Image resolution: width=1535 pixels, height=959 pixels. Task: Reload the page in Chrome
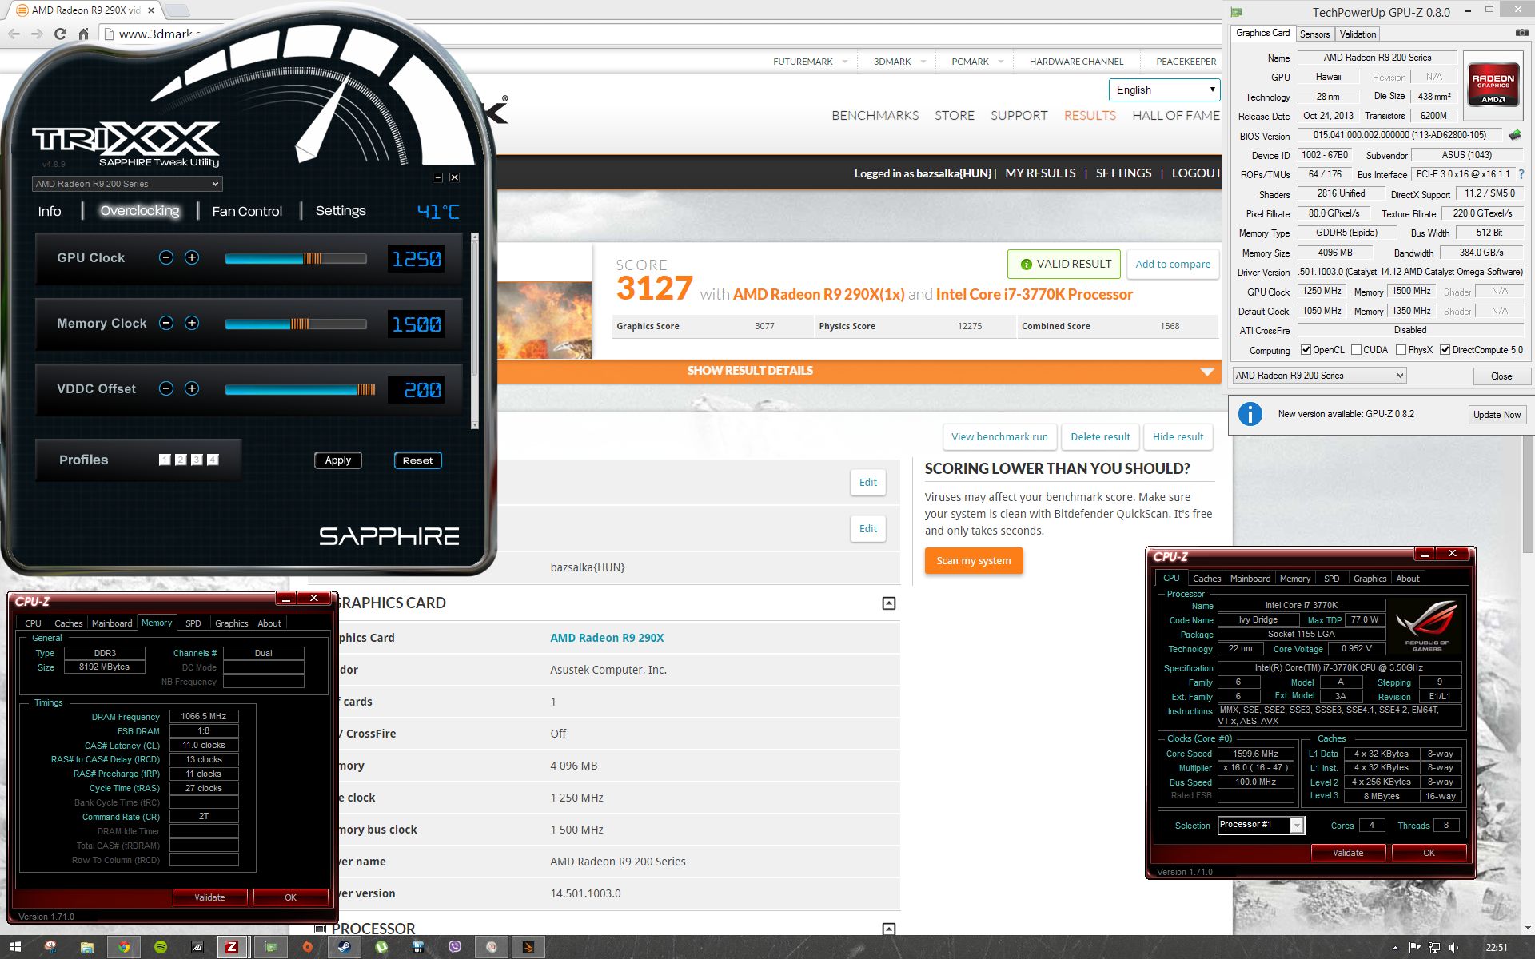(x=60, y=34)
